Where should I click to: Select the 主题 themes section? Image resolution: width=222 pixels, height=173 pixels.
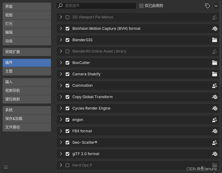pyautogui.click(x=27, y=71)
